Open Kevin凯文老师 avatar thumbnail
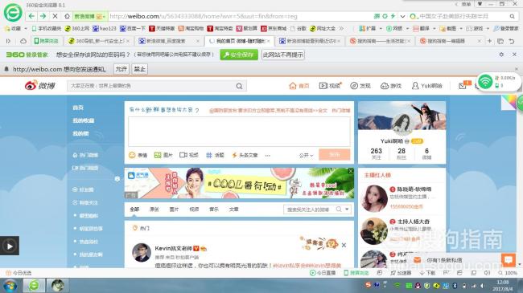This screenshot has height=293, width=523. tap(142, 252)
